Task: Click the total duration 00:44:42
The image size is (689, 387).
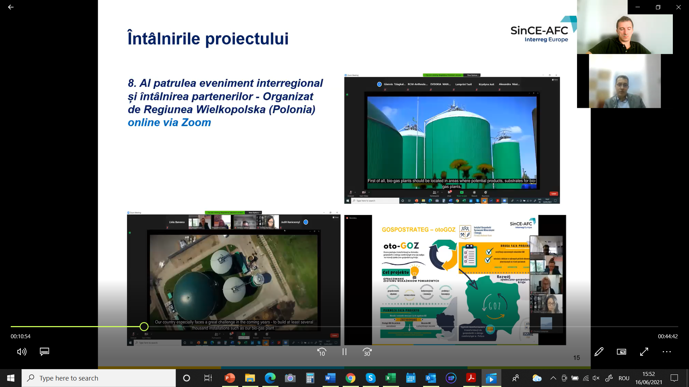Action: point(668,336)
